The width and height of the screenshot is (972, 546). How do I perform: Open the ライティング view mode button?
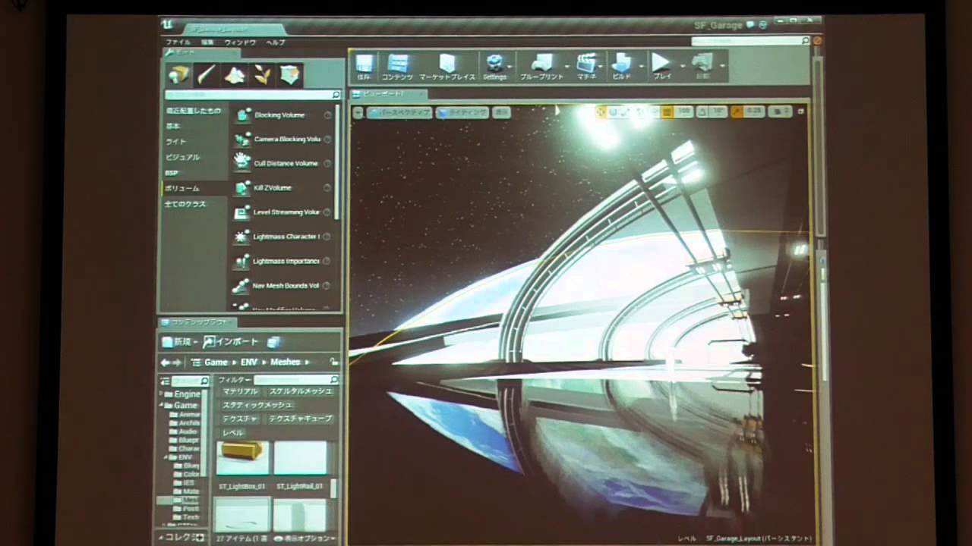462,112
